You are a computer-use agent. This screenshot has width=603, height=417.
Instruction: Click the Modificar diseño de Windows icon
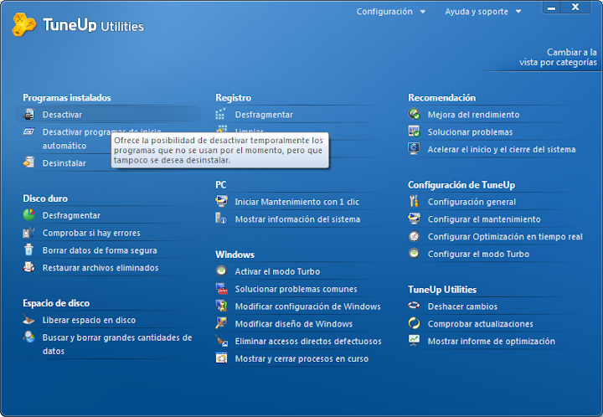(x=221, y=323)
